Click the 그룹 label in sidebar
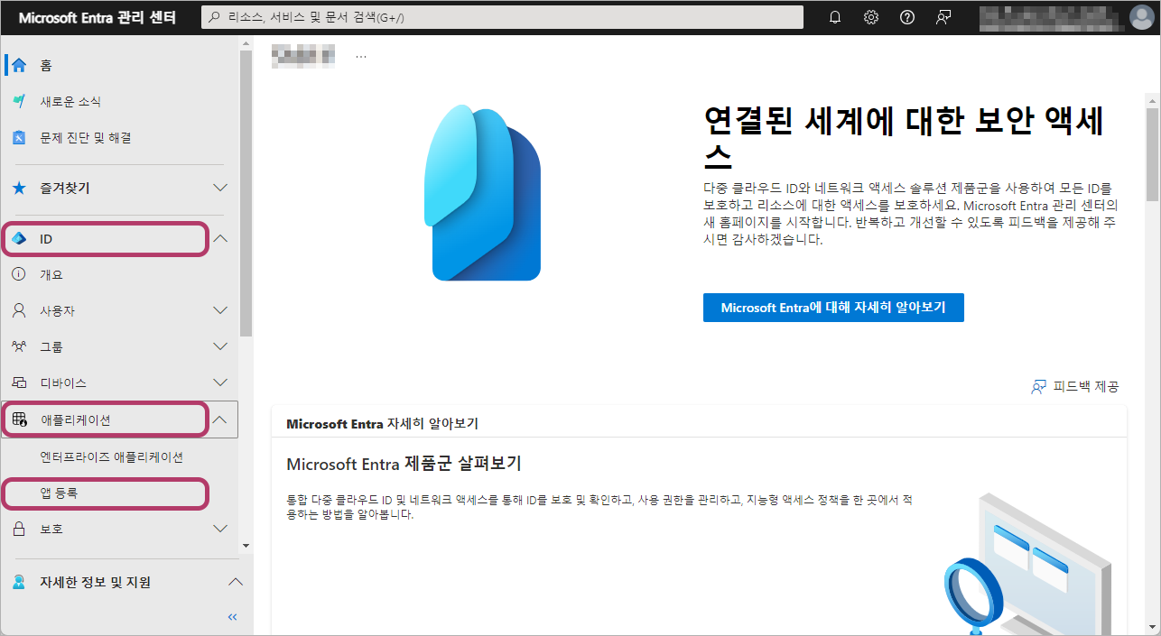Screen dimensions: 1161x636 [51, 346]
